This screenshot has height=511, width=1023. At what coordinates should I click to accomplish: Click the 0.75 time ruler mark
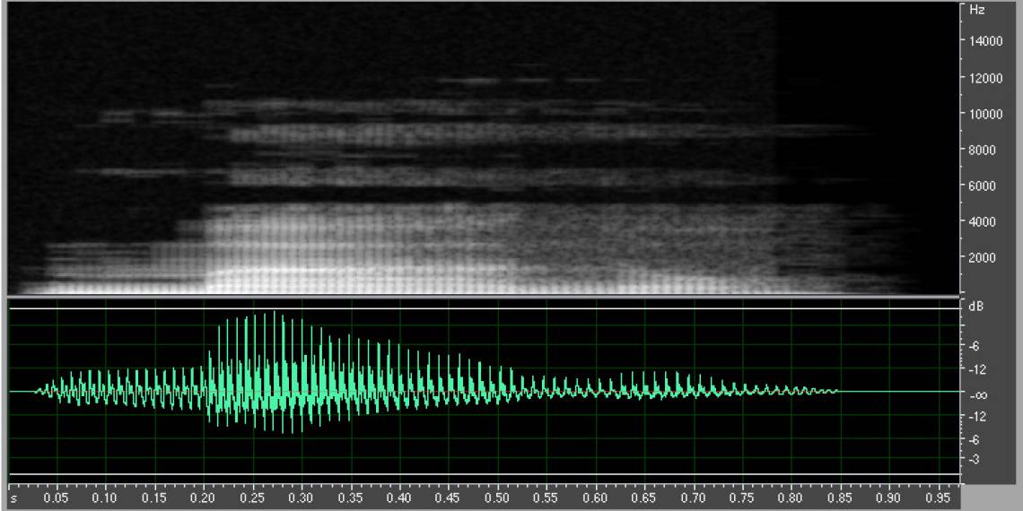(742, 498)
